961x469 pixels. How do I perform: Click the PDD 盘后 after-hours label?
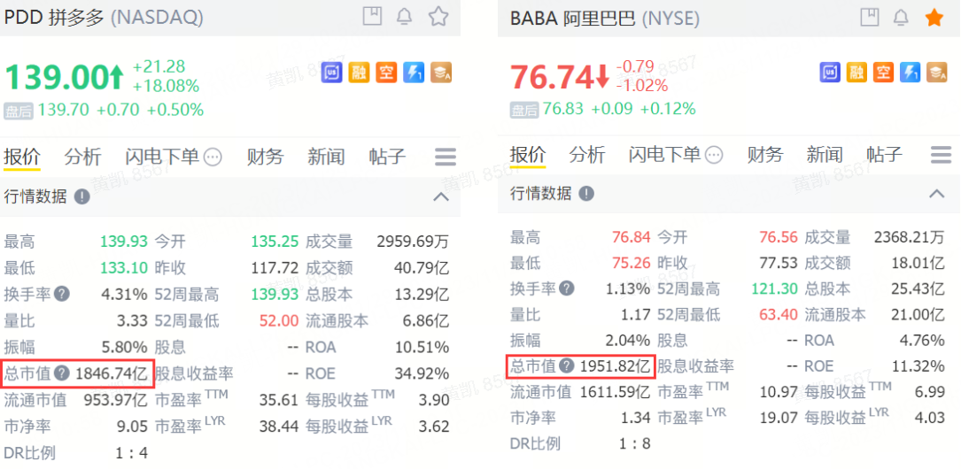[19, 111]
